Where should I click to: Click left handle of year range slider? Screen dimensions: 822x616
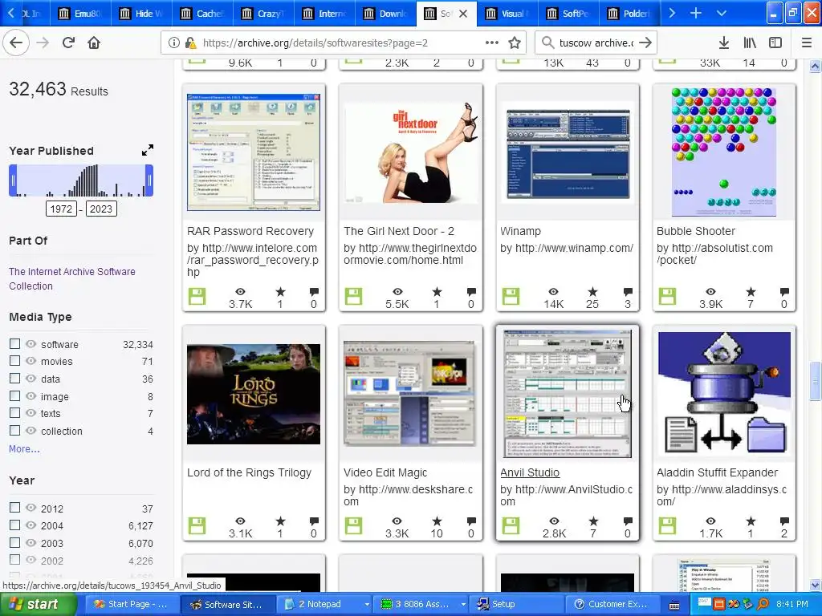tap(13, 180)
